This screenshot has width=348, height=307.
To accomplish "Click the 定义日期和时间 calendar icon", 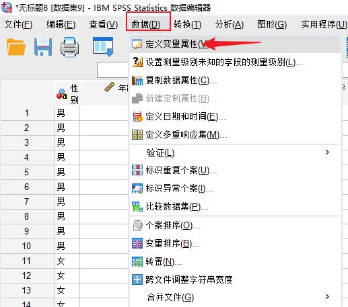I will click(x=137, y=116).
